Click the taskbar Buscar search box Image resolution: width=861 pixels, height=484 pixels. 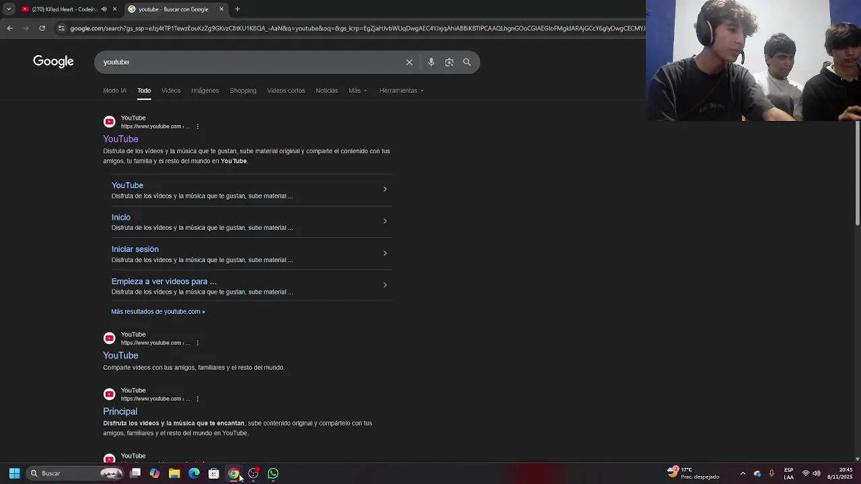point(74,473)
